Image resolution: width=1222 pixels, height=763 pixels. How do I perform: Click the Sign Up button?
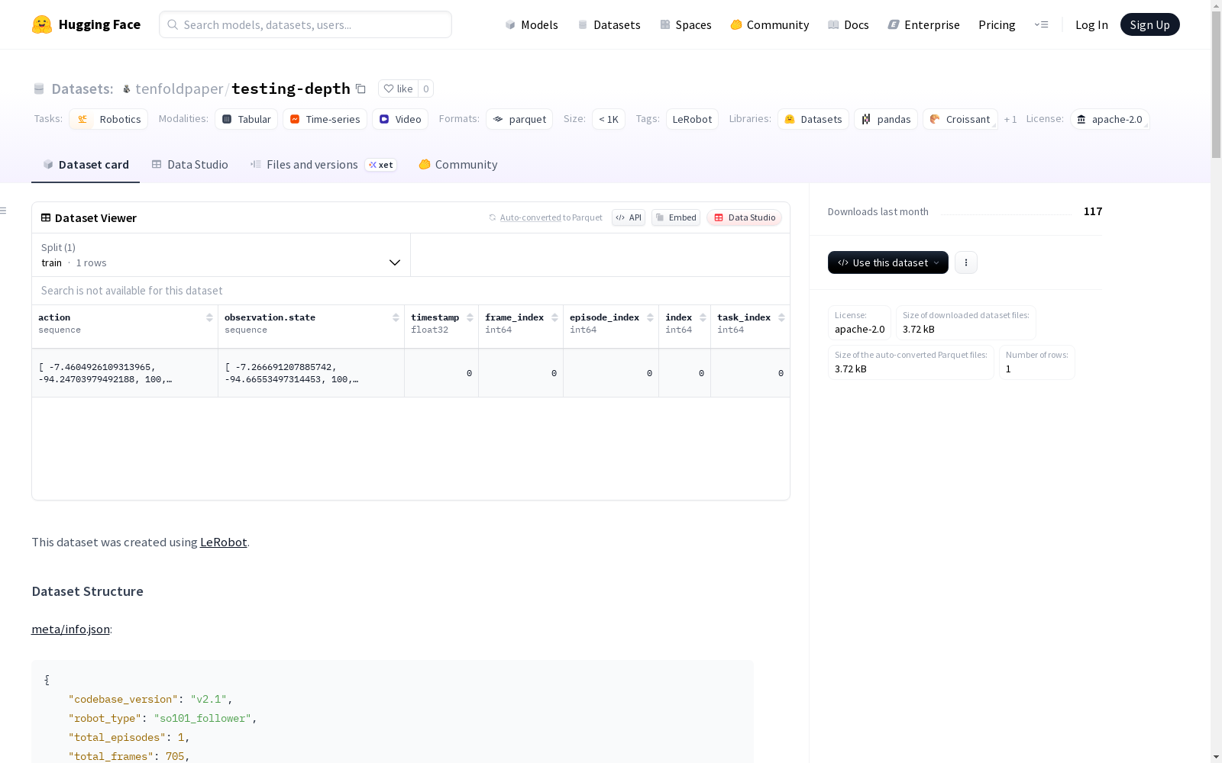(x=1150, y=24)
